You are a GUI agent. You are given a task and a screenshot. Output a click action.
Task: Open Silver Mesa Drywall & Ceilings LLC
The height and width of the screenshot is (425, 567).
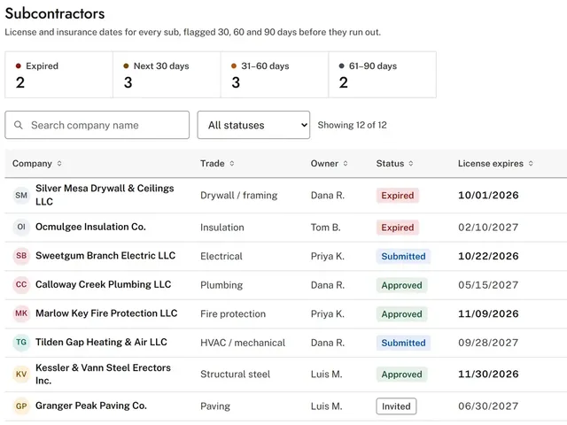point(105,195)
